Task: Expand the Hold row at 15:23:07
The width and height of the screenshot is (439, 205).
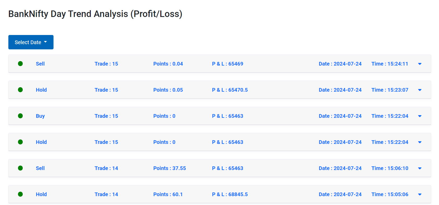Action: coord(420,90)
